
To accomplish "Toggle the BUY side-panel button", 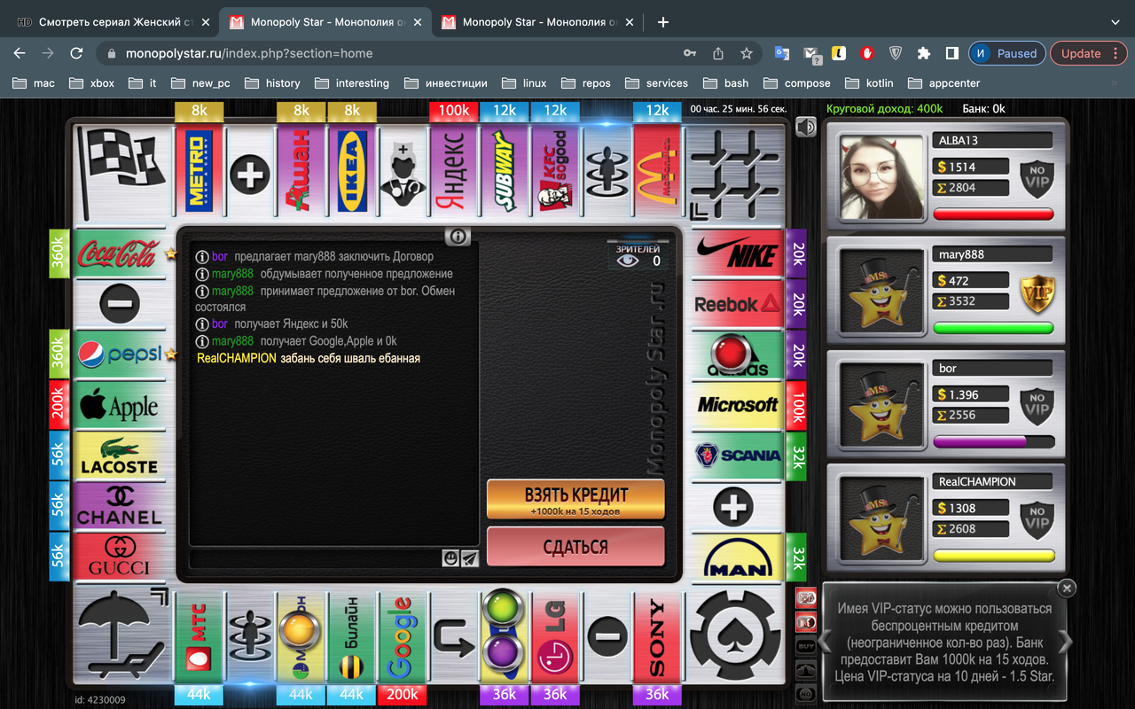I will [806, 646].
